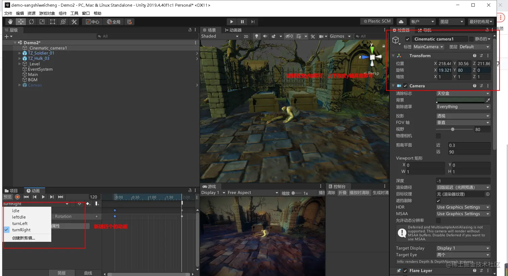The height and width of the screenshot is (276, 508).
Task: Open the scene camera settings icon
Action: coord(321,36)
